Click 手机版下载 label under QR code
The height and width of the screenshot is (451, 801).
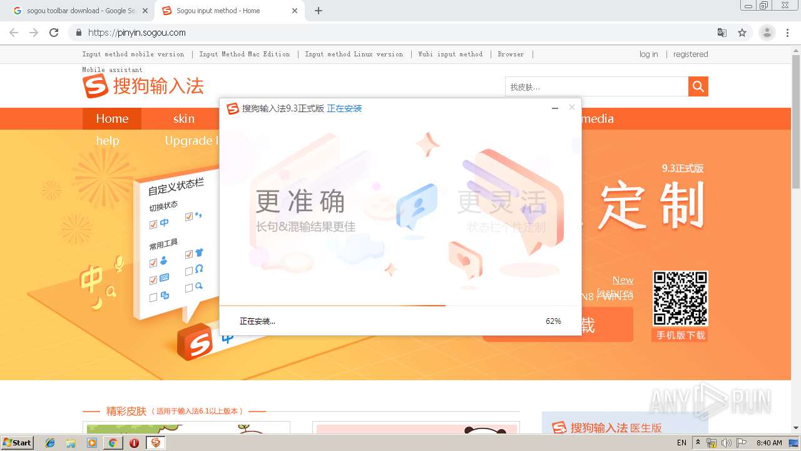point(680,335)
